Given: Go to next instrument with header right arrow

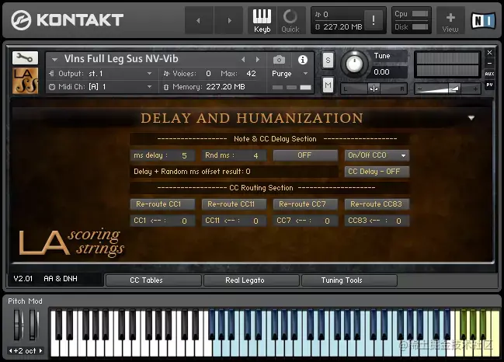Looking at the screenshot, I should pos(229,20).
